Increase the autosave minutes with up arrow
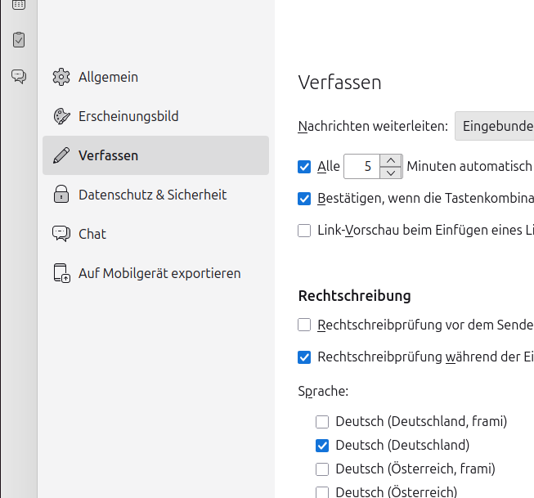534x498 pixels. click(392, 161)
